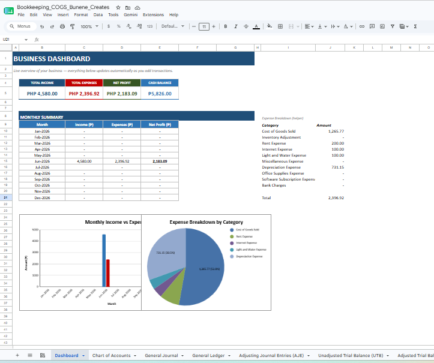Open text wrapping dropdown

pos(335,26)
